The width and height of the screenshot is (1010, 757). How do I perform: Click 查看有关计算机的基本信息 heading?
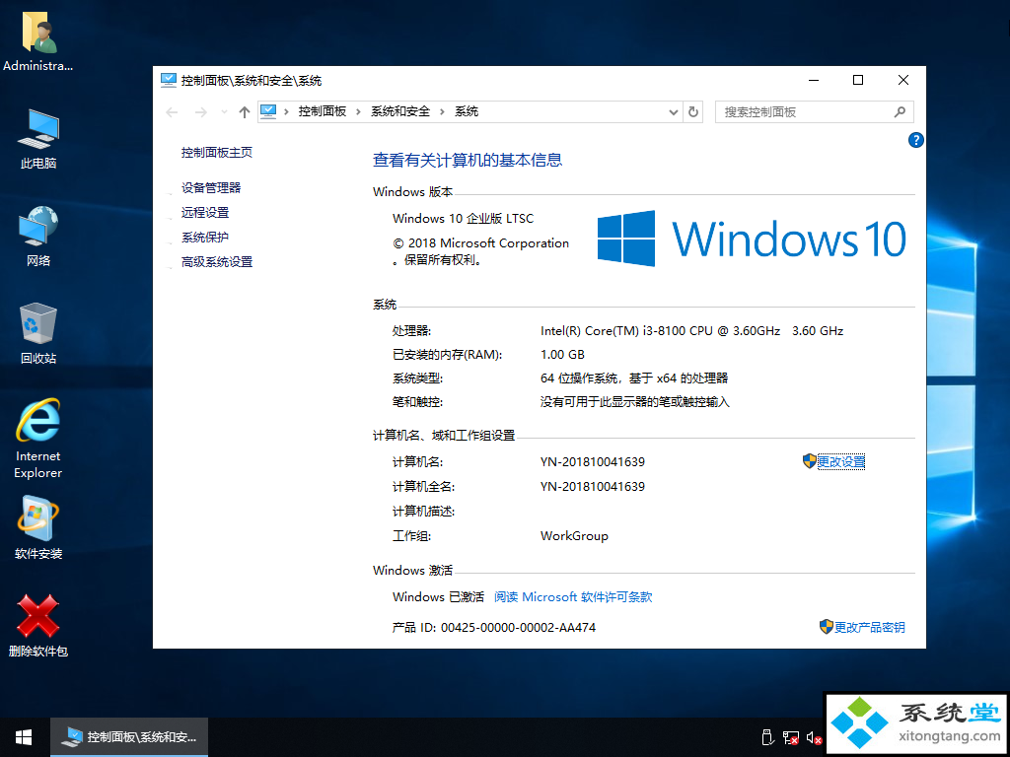(x=468, y=160)
